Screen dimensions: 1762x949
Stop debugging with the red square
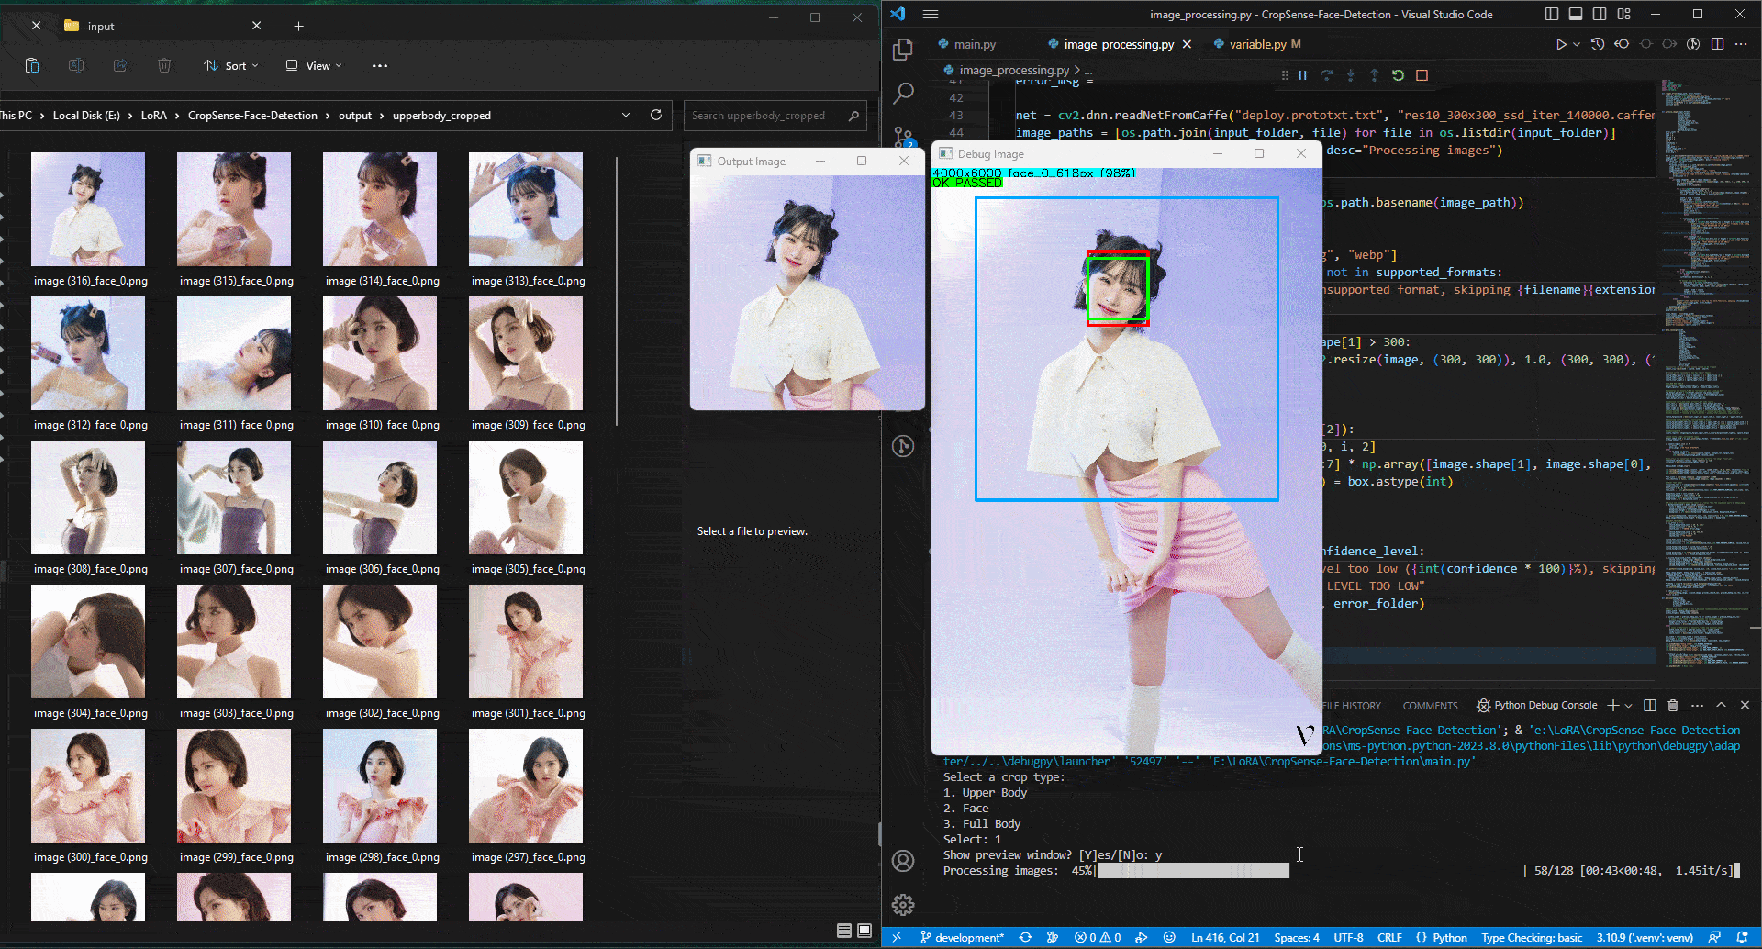pyautogui.click(x=1422, y=75)
